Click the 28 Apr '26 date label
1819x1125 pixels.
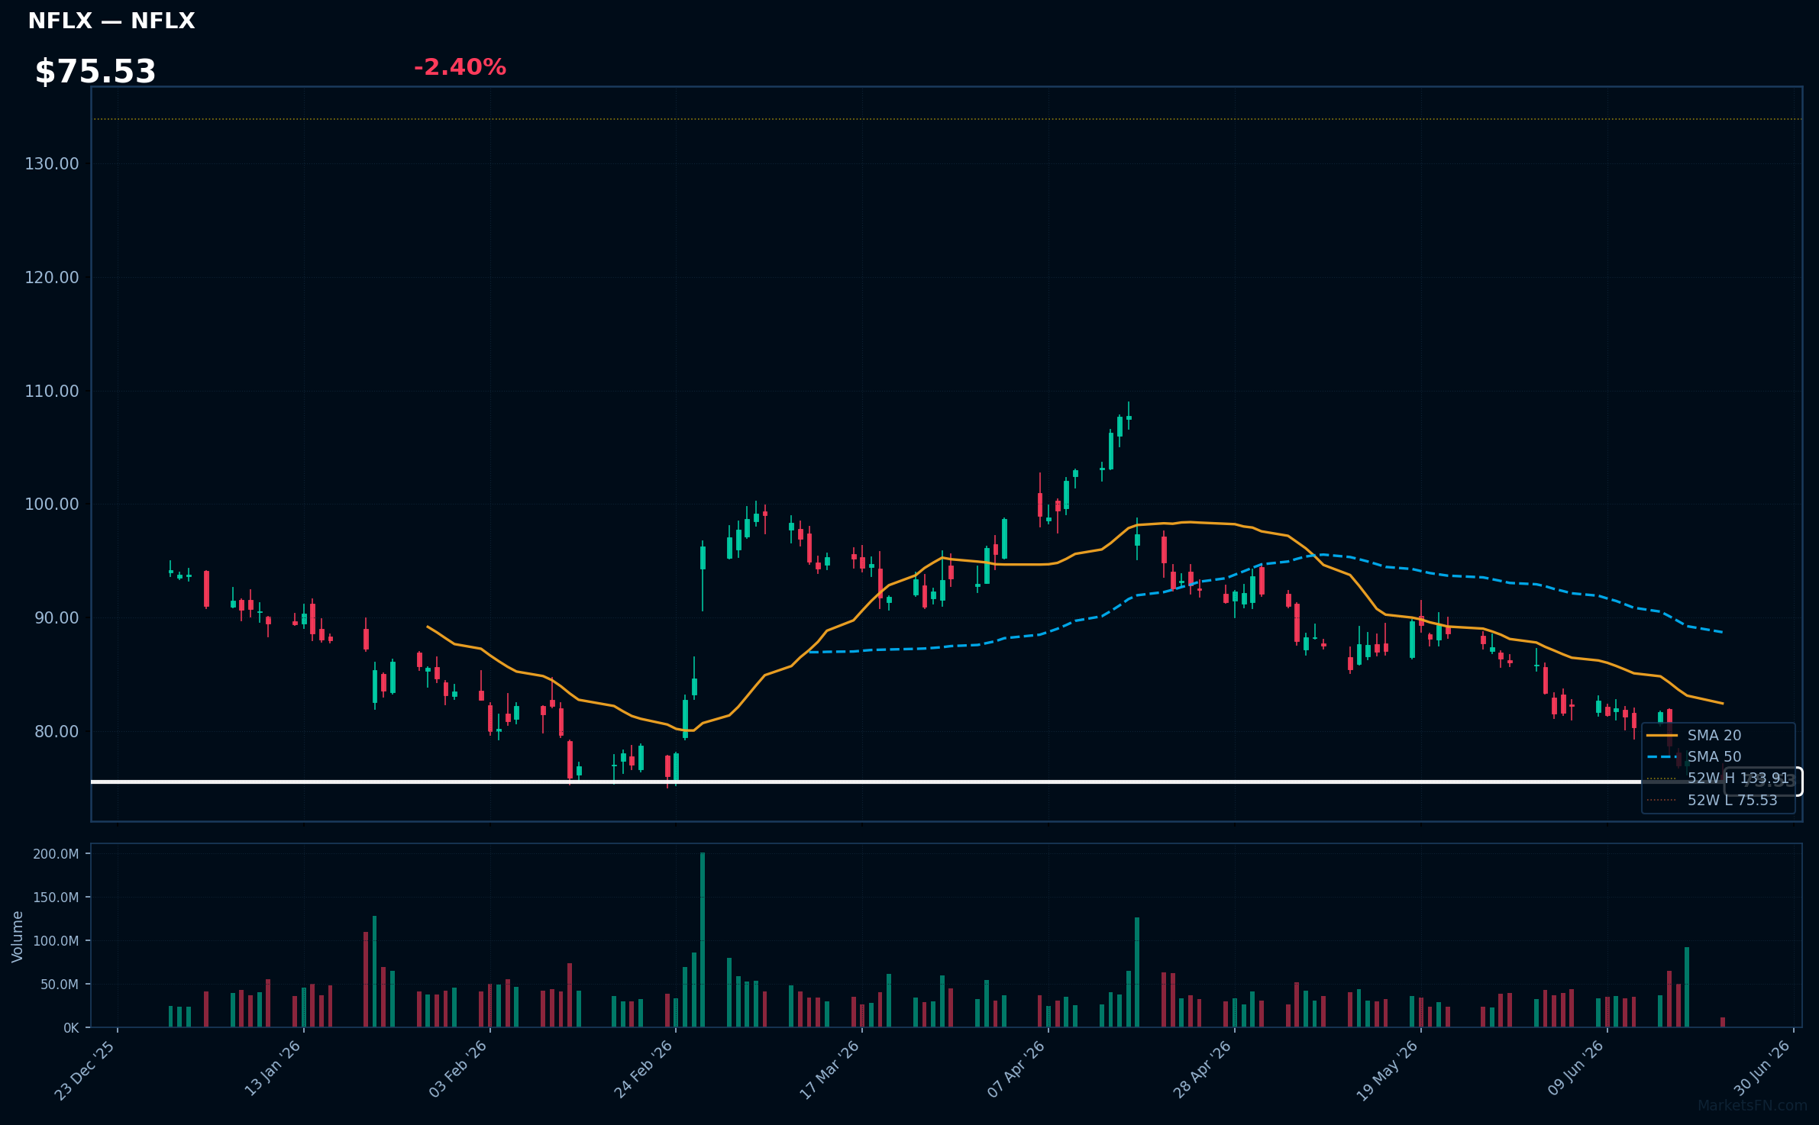point(1202,1069)
